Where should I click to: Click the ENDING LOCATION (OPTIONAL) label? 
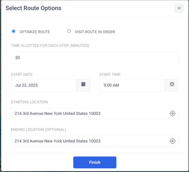click(x=39, y=130)
